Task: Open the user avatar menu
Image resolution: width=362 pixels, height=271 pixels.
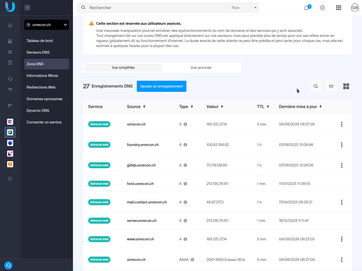Action: 355,8
